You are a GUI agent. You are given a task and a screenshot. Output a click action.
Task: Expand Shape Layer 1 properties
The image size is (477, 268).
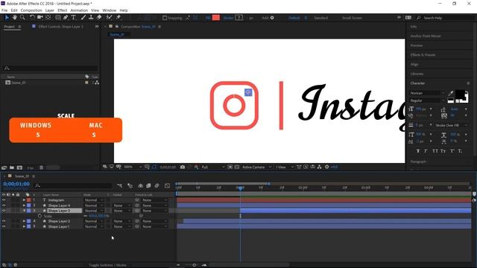pyautogui.click(x=24, y=226)
